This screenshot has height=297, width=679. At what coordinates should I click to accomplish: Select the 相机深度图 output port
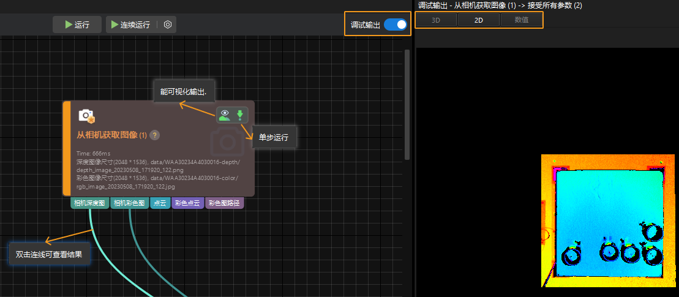click(89, 203)
